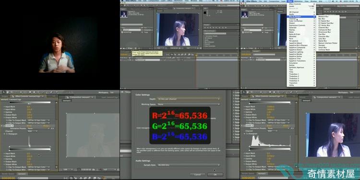Image resolution: width=360 pixels, height=180 pixels.
Task: Open the Working Space dropdown in Color Settings
Action: click(188, 104)
